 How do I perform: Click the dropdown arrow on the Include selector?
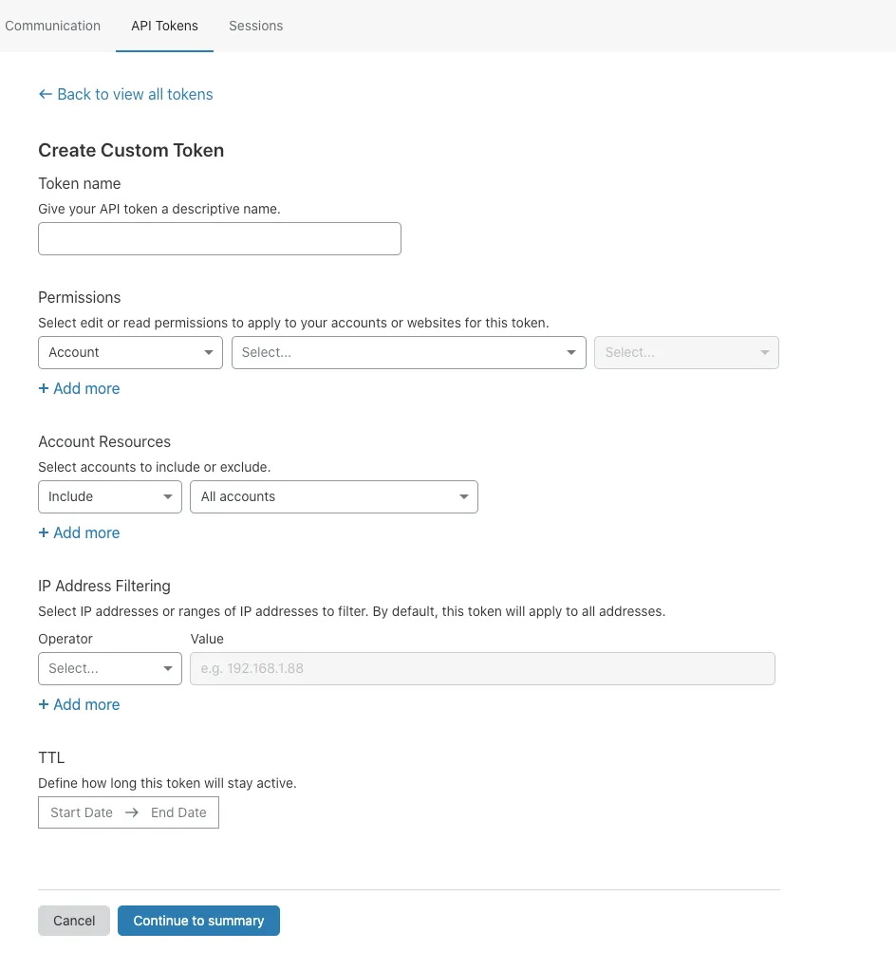tap(168, 496)
